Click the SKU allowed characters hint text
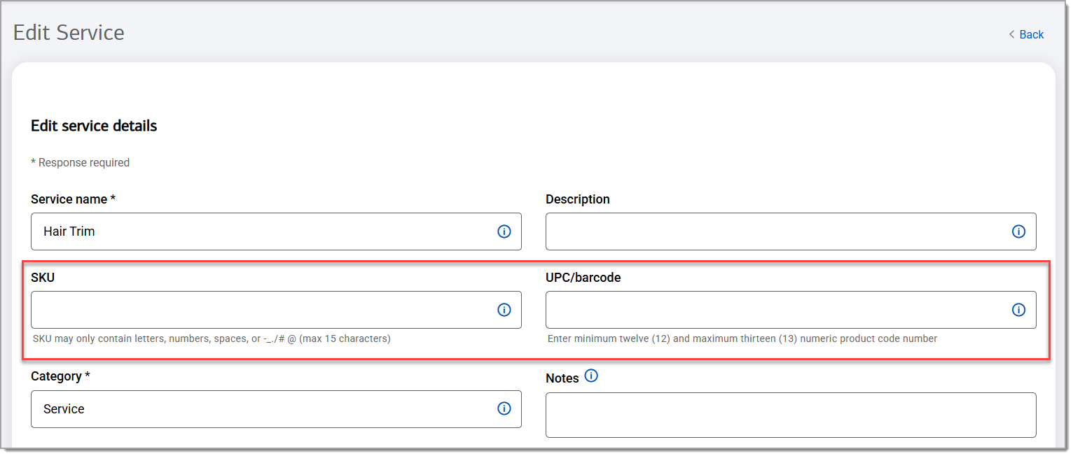 coord(212,339)
